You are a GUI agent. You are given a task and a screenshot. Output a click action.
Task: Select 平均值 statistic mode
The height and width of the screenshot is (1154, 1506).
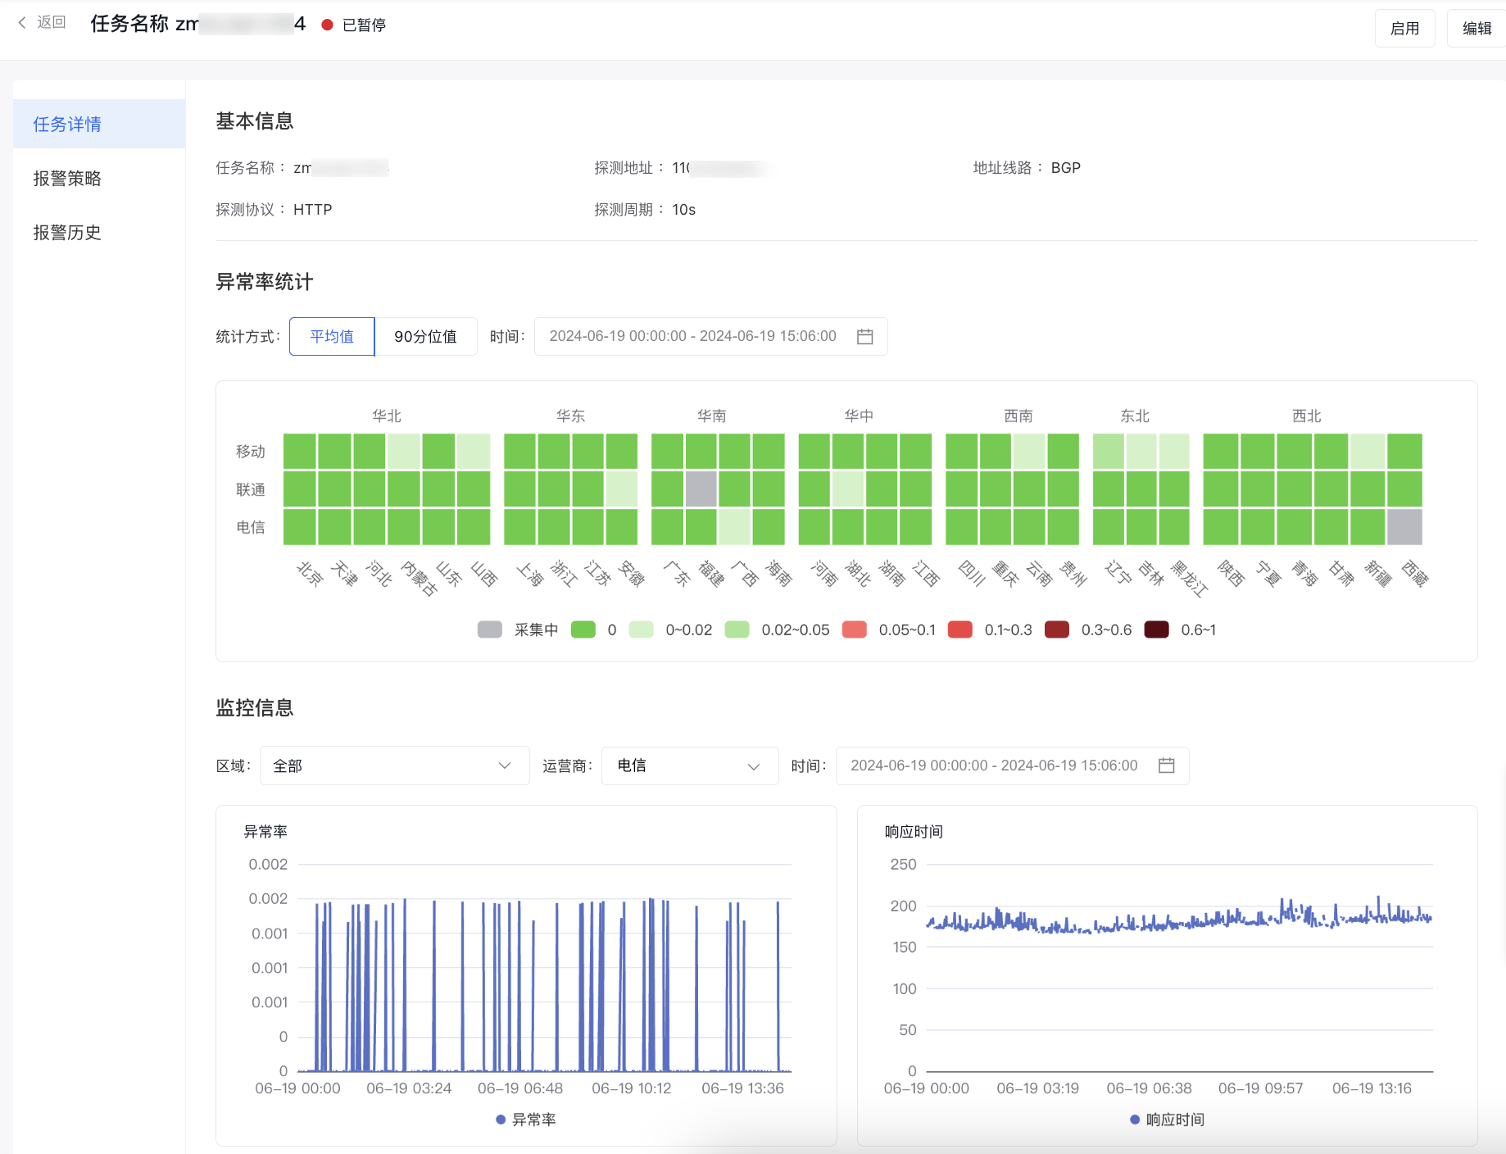point(332,337)
